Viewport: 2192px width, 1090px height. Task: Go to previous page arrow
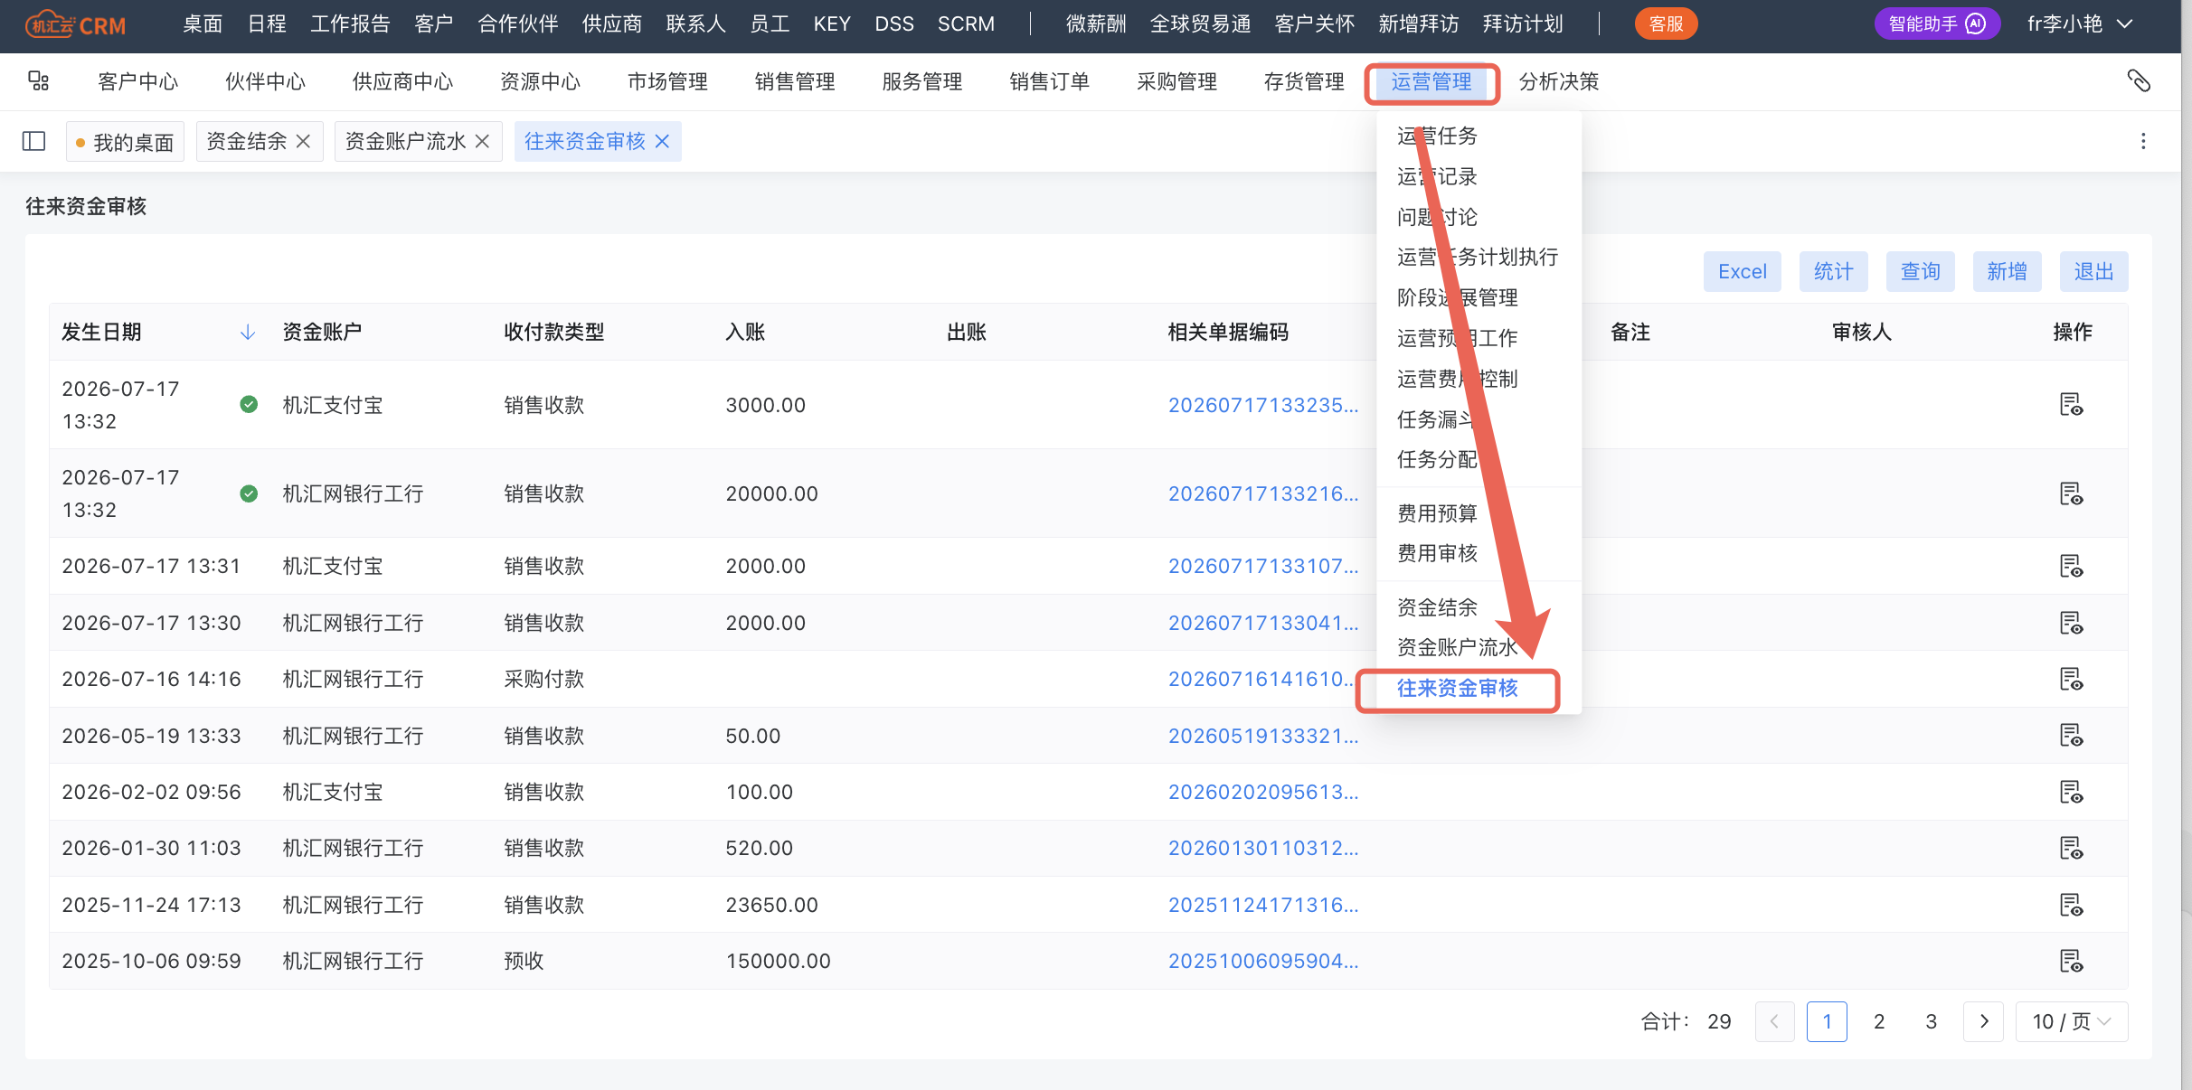pyautogui.click(x=1774, y=1021)
